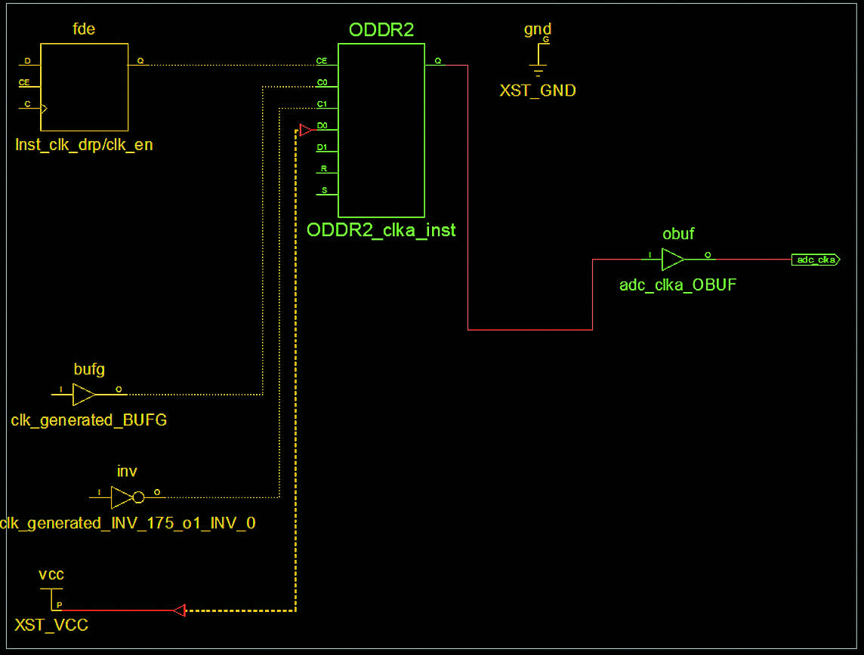Click the yellow dashed net line to D0

point(295,377)
